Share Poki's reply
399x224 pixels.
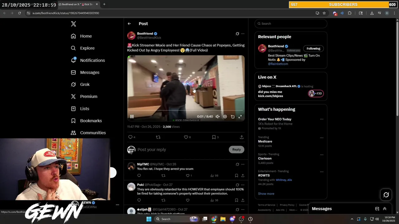coord(243,200)
